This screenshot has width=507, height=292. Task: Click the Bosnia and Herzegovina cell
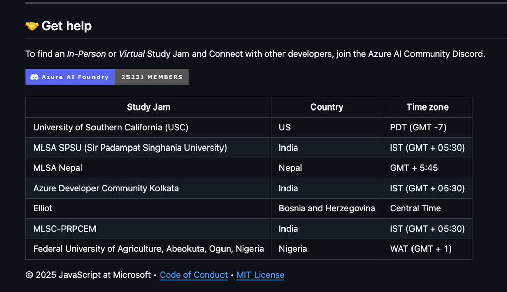327,208
